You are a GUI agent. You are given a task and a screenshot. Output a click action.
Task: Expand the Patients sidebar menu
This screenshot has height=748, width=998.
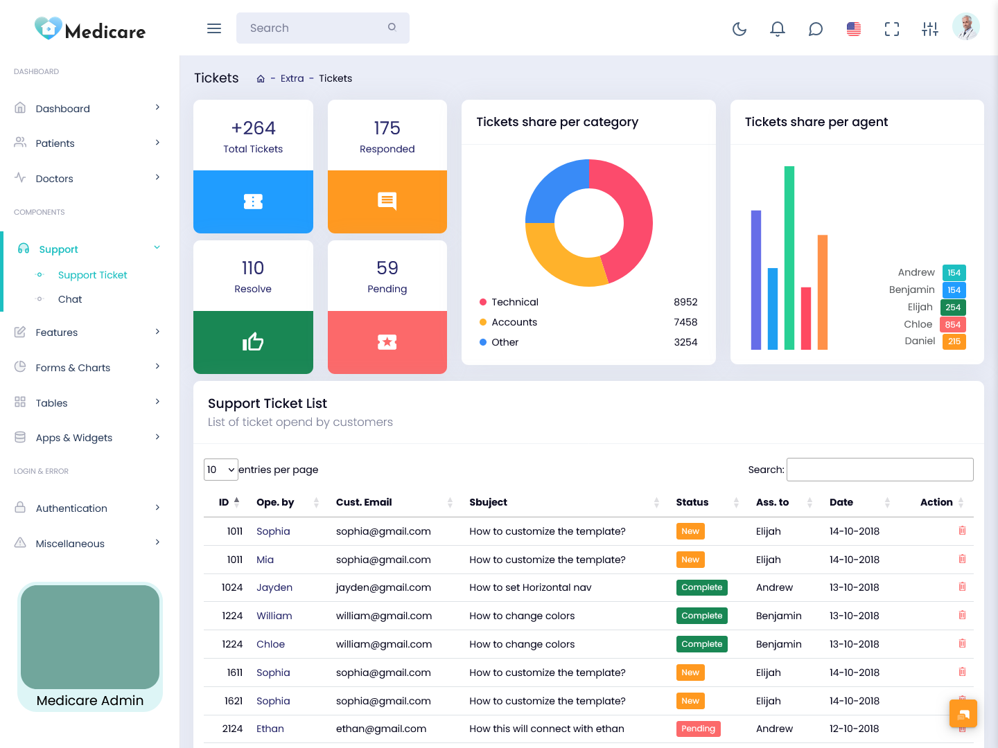pyautogui.click(x=89, y=143)
